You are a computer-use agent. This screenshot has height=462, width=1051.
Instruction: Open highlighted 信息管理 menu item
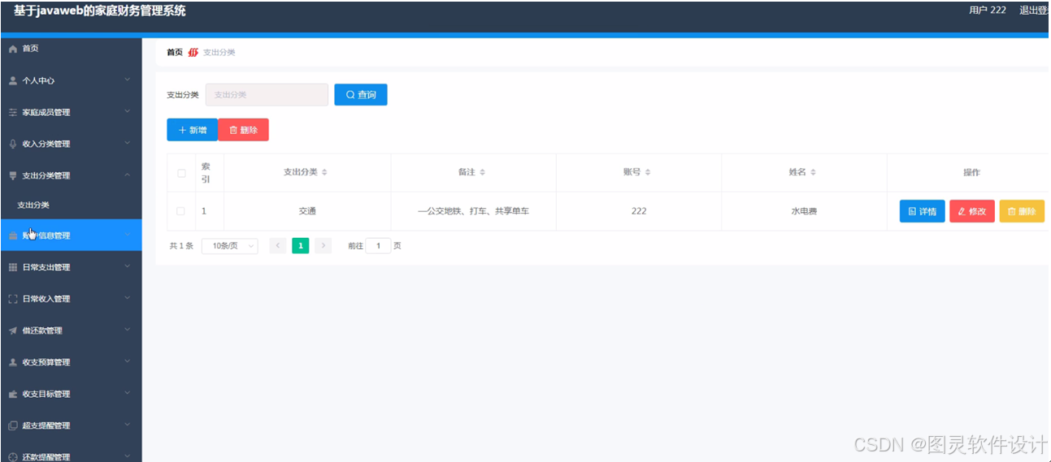coord(71,235)
